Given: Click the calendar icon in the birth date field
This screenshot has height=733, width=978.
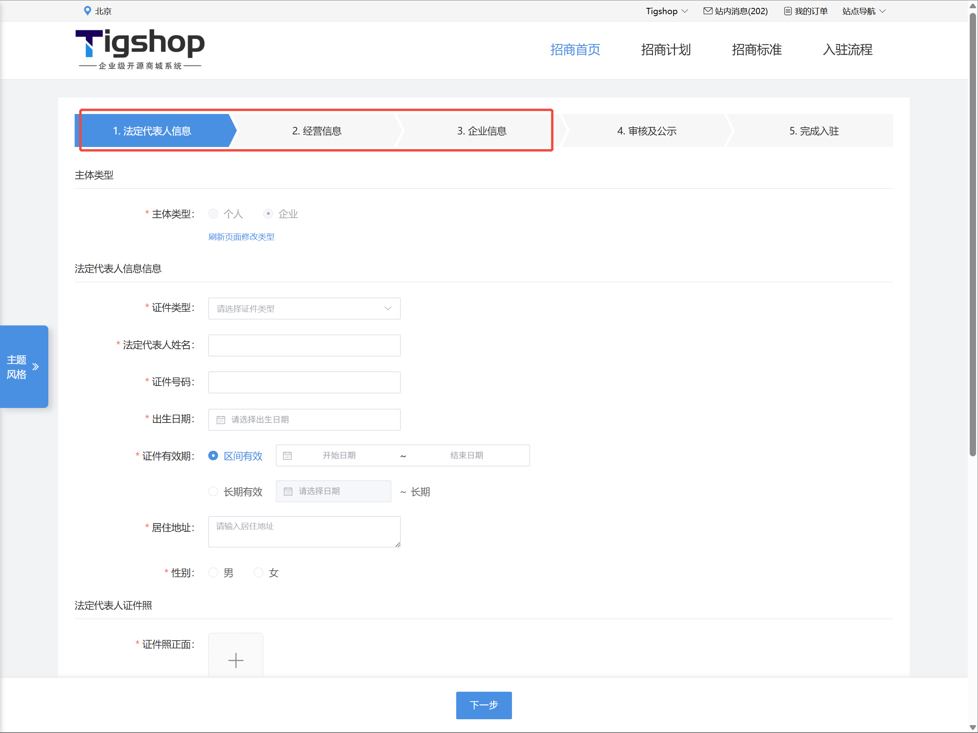Looking at the screenshot, I should point(220,420).
